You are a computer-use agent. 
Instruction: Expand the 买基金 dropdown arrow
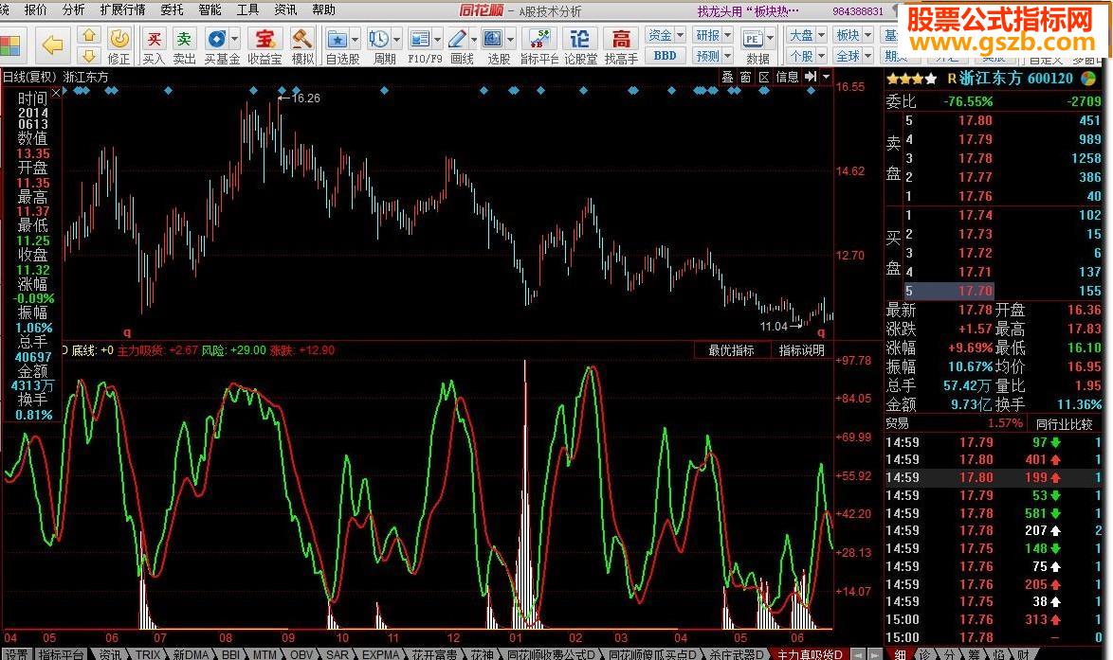234,39
